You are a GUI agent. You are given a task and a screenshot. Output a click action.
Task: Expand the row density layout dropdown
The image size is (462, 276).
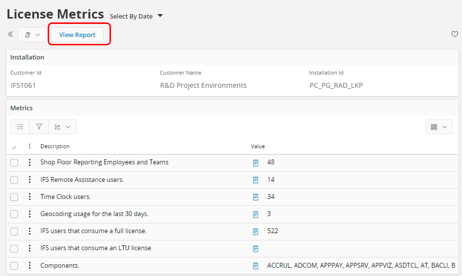[439, 127]
